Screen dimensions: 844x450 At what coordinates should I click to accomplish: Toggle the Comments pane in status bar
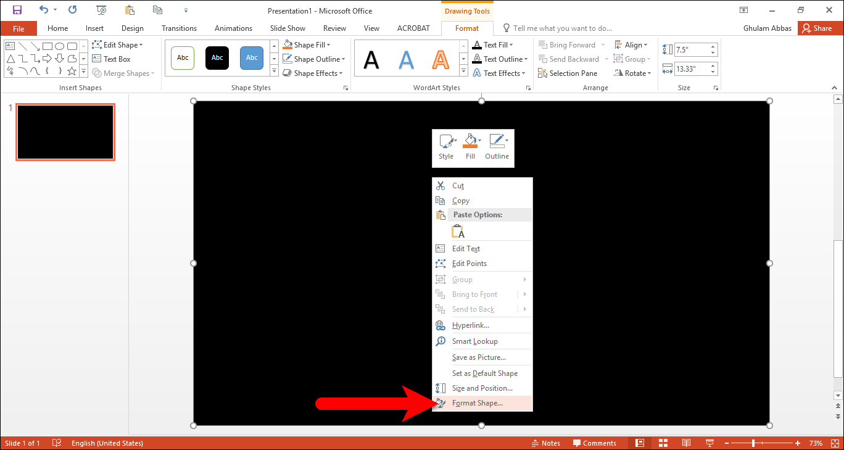tap(595, 443)
